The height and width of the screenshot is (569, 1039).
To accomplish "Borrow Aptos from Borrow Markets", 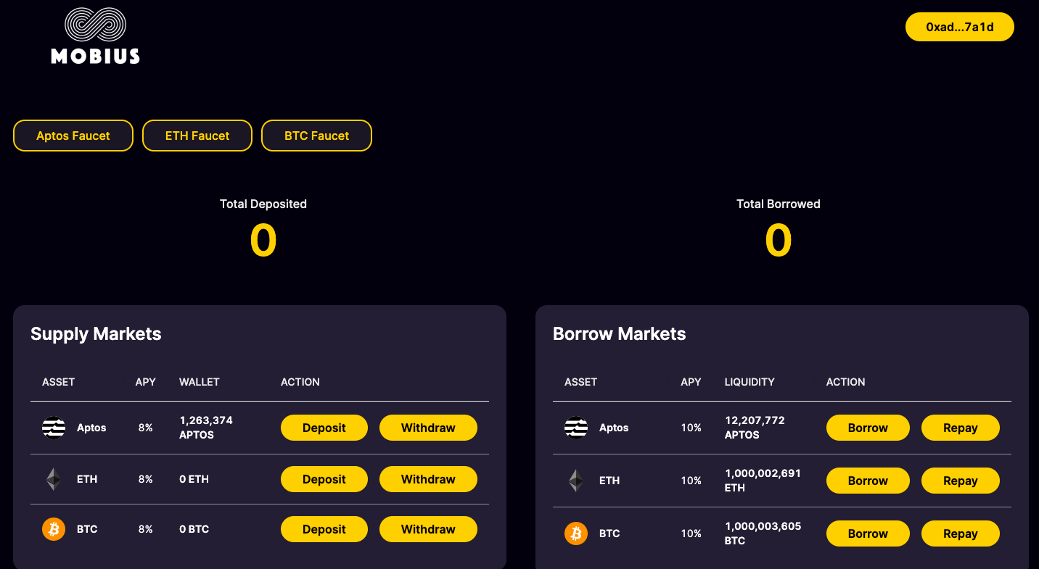I will point(868,428).
